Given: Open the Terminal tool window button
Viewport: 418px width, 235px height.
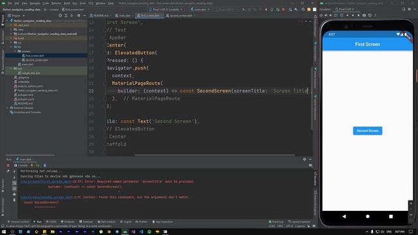Looking at the screenshot, I should (86, 222).
